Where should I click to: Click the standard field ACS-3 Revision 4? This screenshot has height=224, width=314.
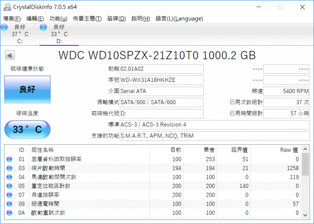[215, 125]
